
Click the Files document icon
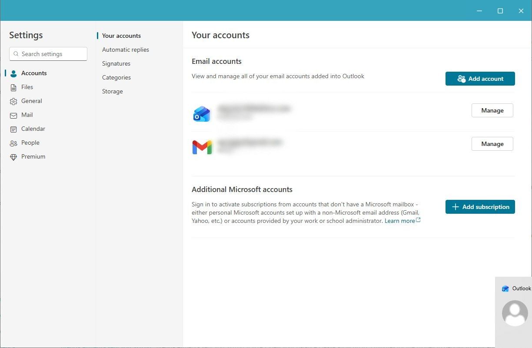click(13, 87)
